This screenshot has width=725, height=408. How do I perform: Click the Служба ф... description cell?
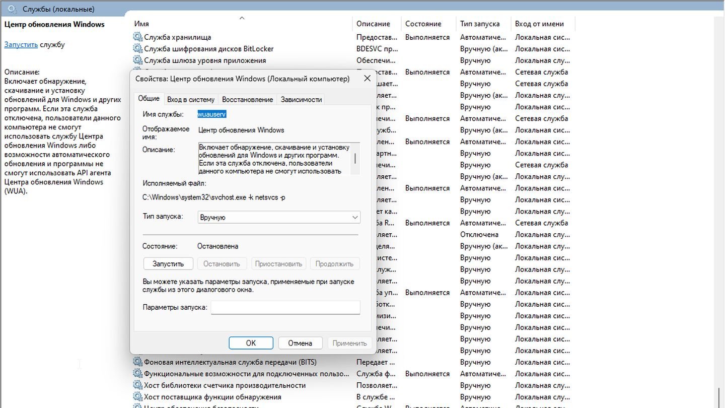(x=377, y=373)
